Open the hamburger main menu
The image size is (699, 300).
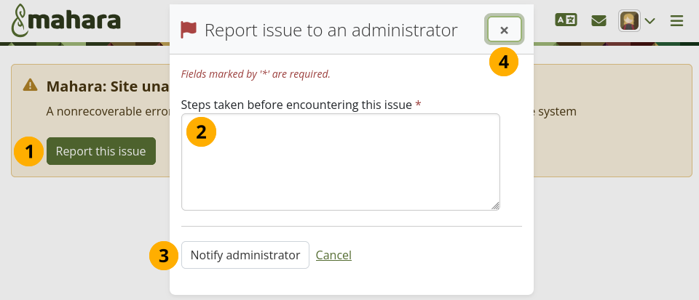(677, 21)
